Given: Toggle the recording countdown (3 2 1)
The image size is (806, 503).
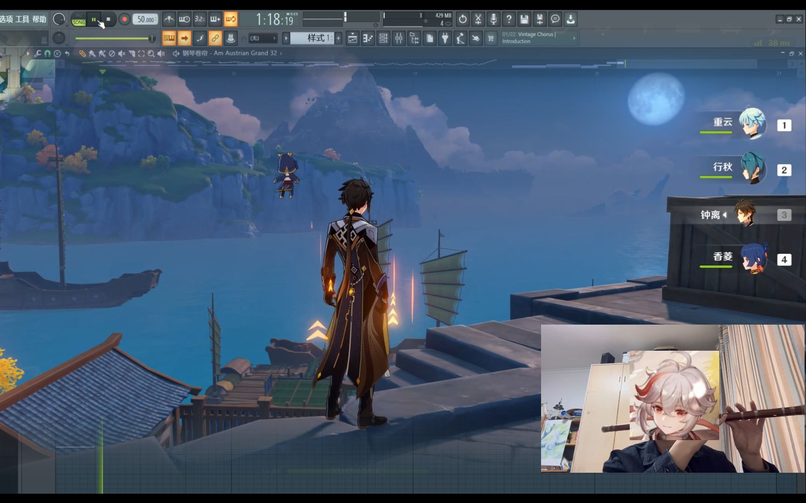Looking at the screenshot, I should click(200, 19).
